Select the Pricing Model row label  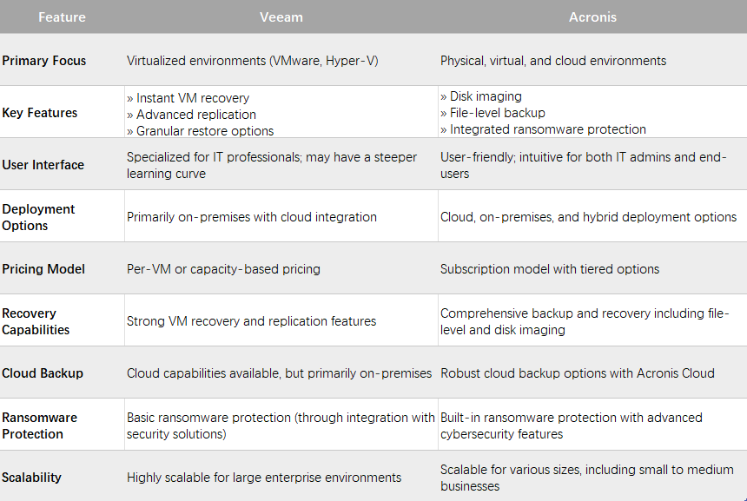point(43,269)
